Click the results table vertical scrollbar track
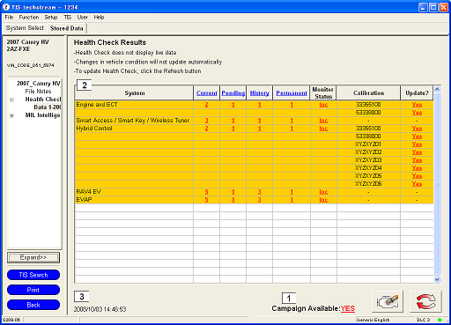The width and height of the screenshot is (451, 325). point(437,184)
